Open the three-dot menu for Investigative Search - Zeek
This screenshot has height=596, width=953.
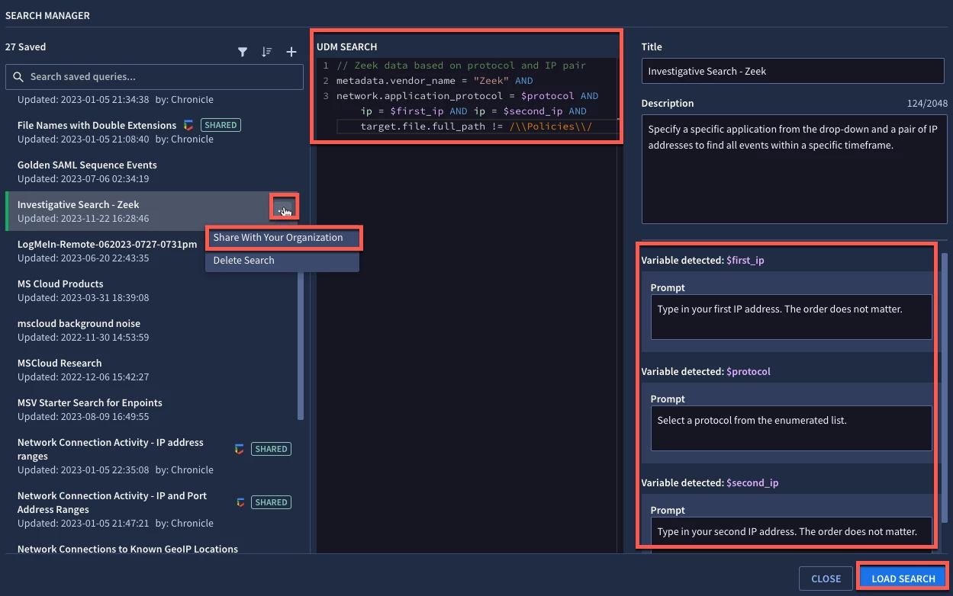click(284, 207)
